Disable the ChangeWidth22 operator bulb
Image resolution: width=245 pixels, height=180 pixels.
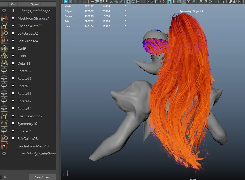13,26
